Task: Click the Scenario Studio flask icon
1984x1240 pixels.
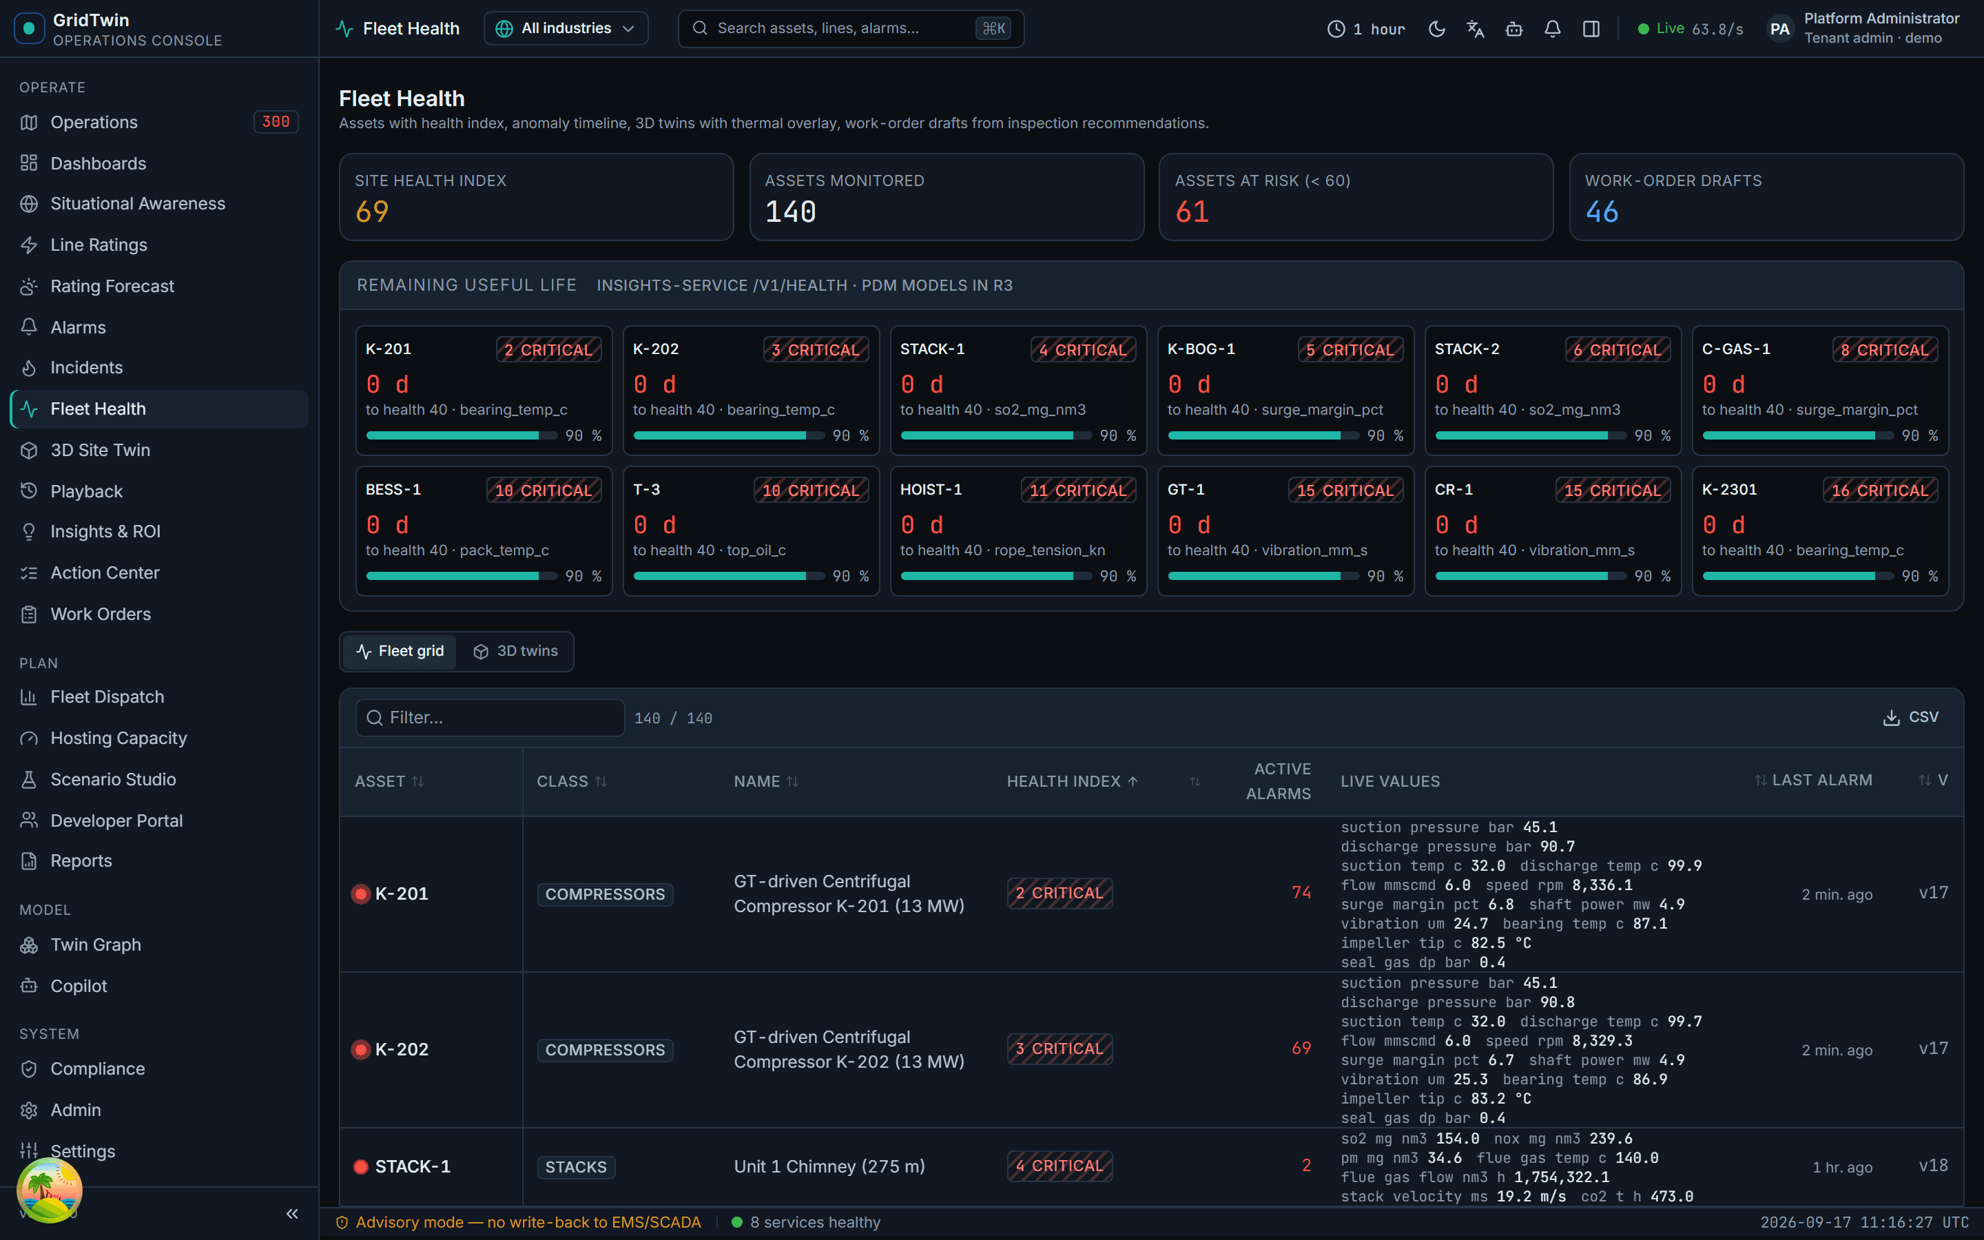Action: pos(30,779)
